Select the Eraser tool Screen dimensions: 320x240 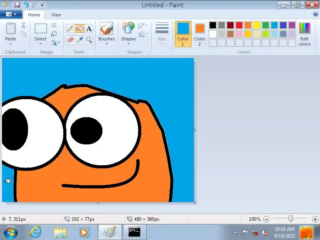pos(70,40)
